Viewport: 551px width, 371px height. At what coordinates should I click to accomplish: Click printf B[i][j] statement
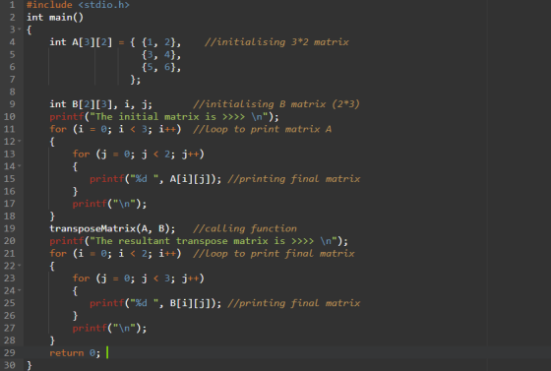155,303
